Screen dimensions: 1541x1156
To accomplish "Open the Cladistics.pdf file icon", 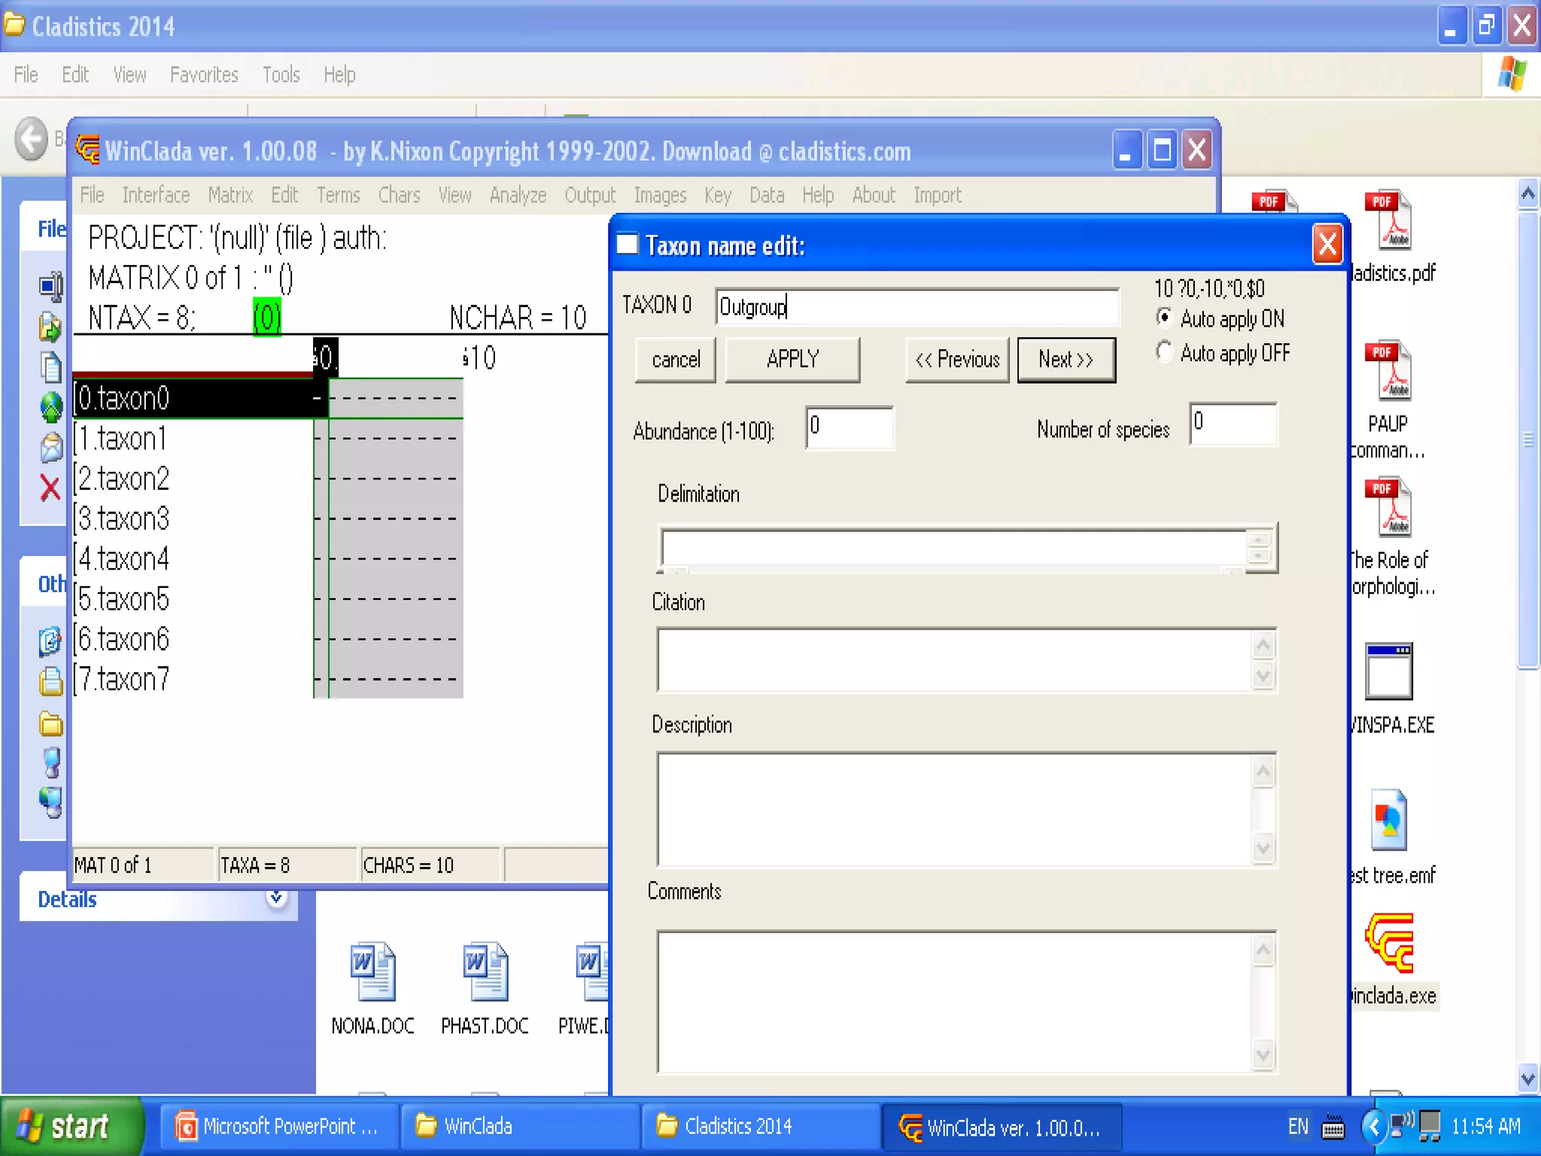I will (x=1388, y=221).
